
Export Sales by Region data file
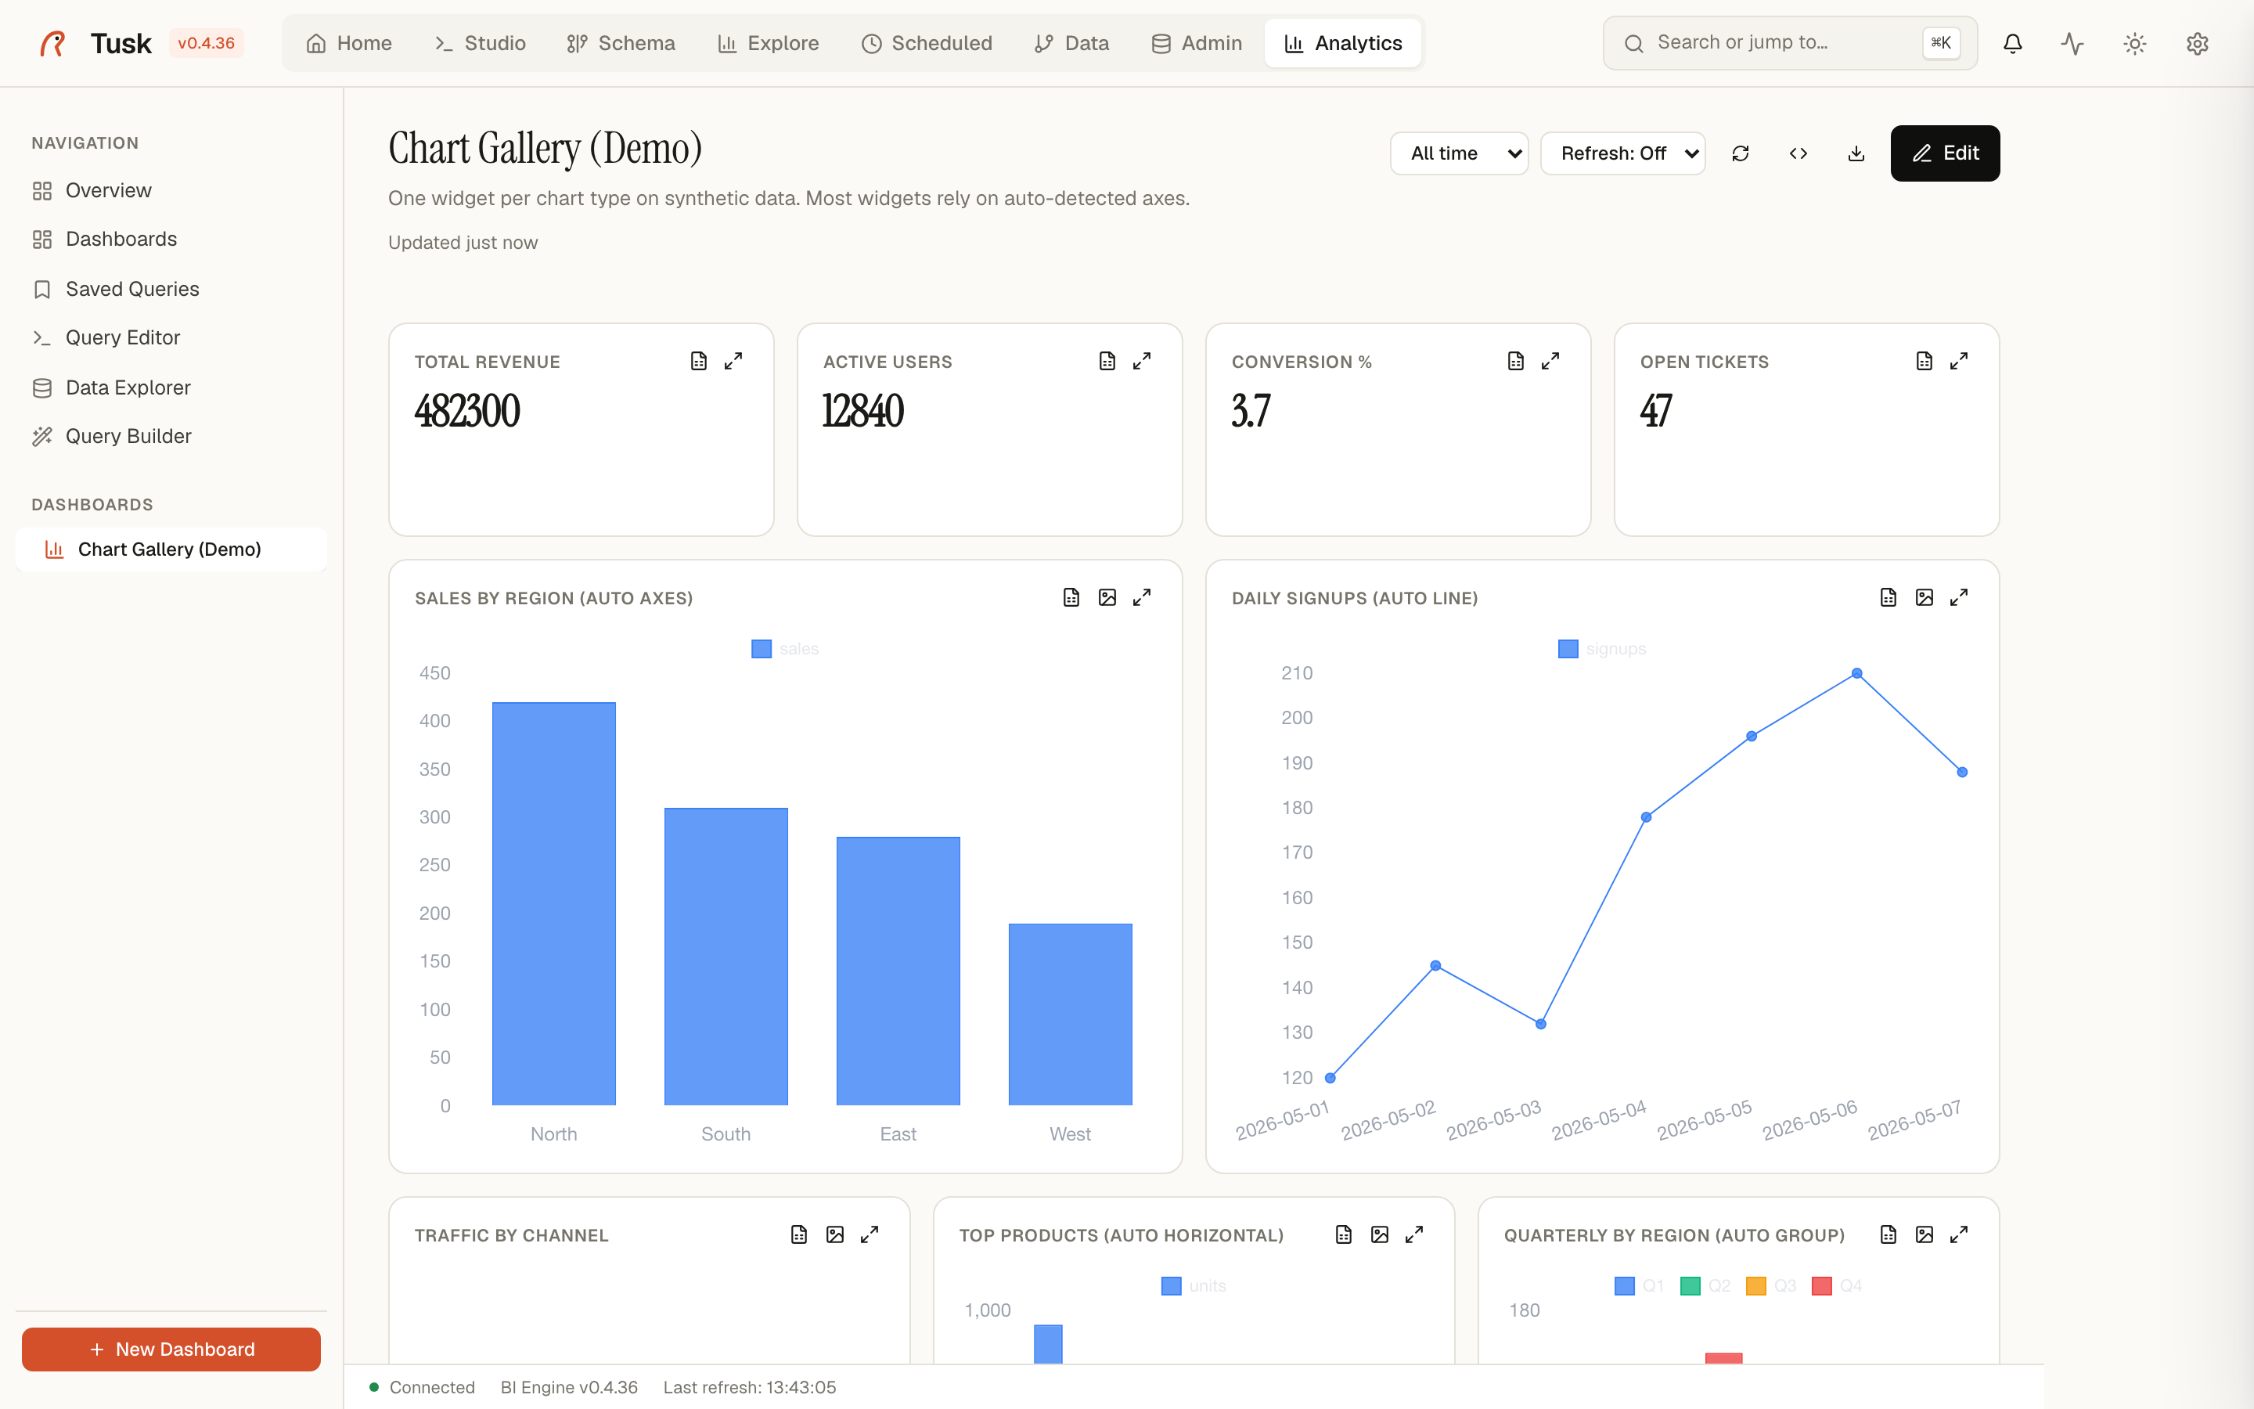[x=1071, y=597]
